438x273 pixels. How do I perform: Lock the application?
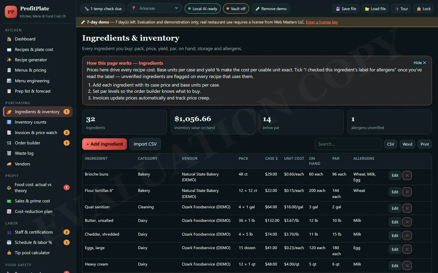(424, 9)
